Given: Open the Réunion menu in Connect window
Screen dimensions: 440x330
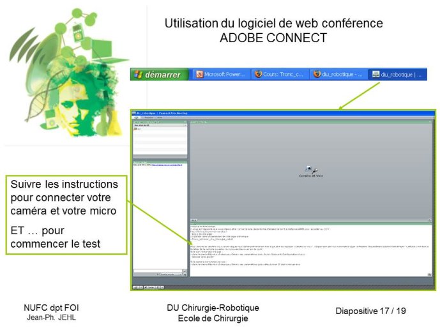Looking at the screenshot, I should (149, 117).
